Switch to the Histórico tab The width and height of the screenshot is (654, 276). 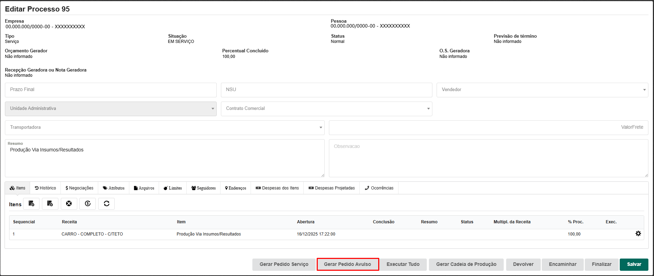click(45, 188)
